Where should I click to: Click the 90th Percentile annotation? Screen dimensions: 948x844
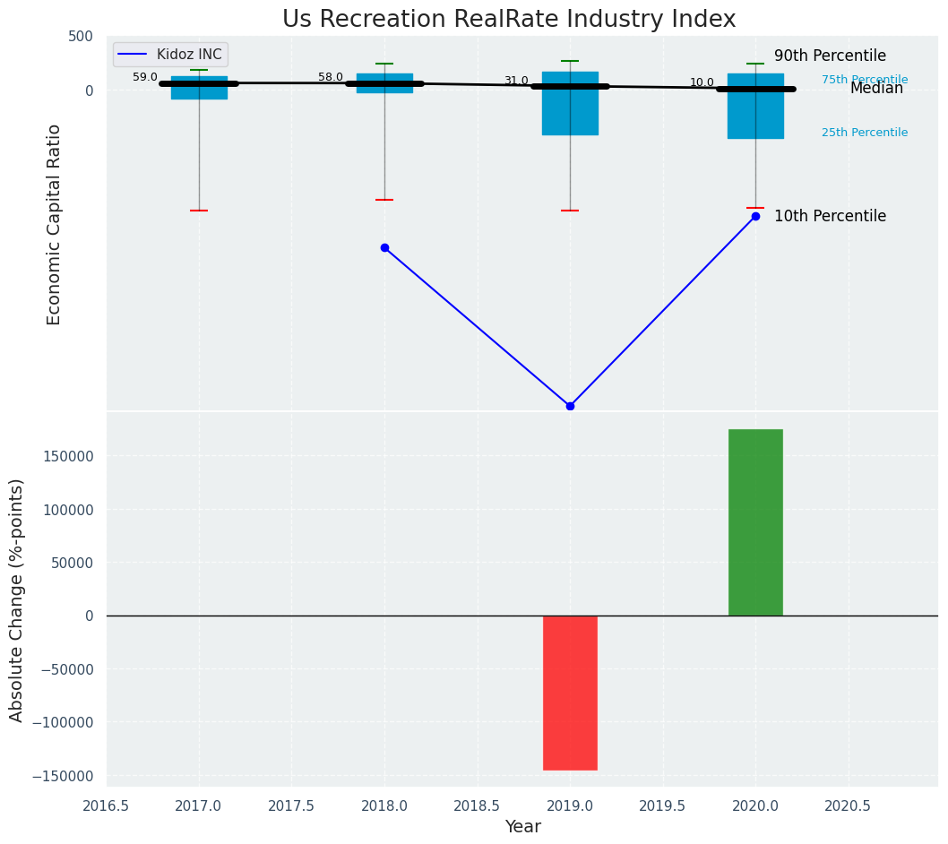[x=830, y=56]
